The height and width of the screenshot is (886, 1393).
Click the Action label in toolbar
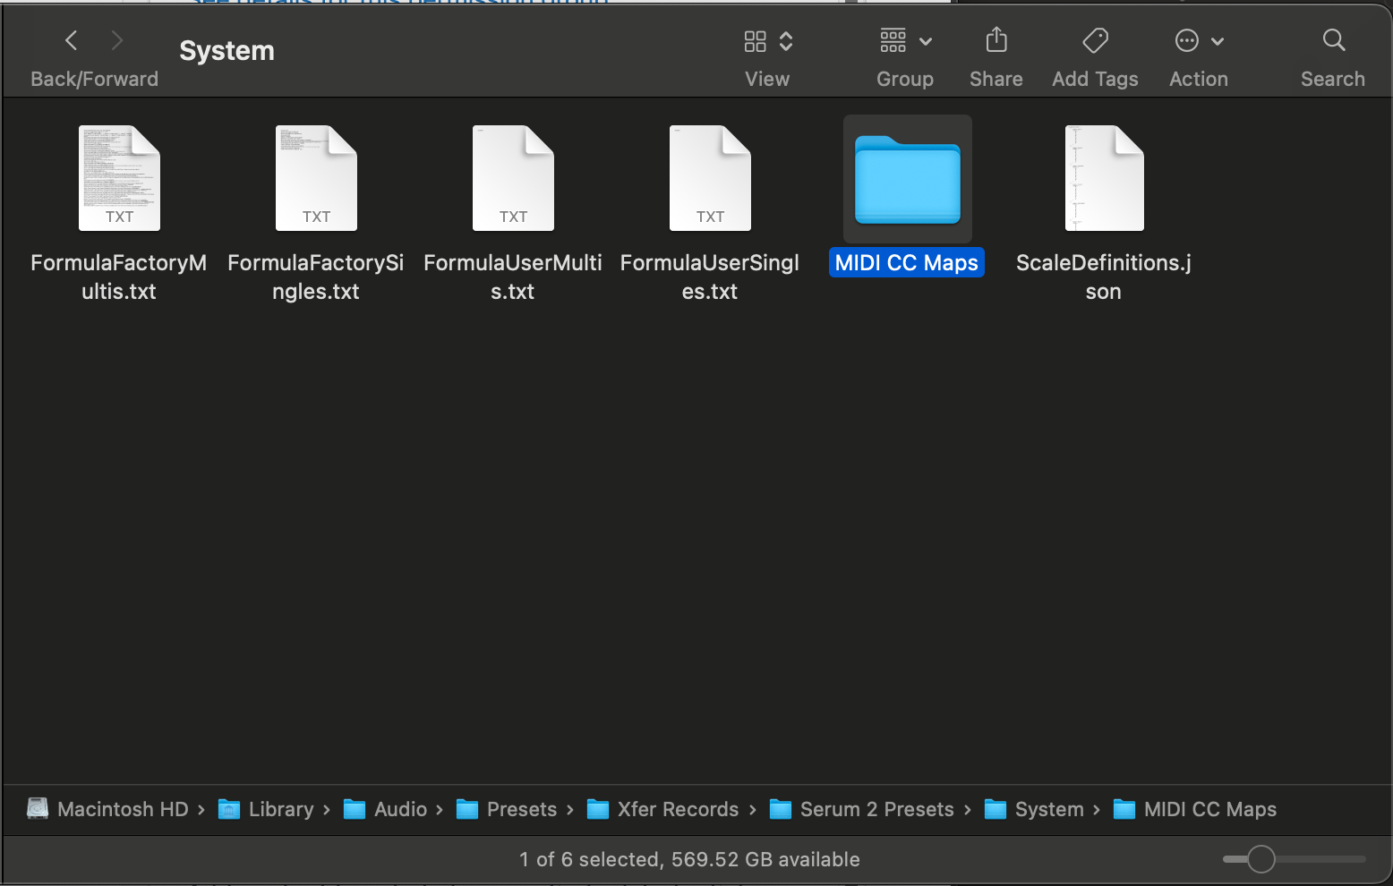[1199, 79]
